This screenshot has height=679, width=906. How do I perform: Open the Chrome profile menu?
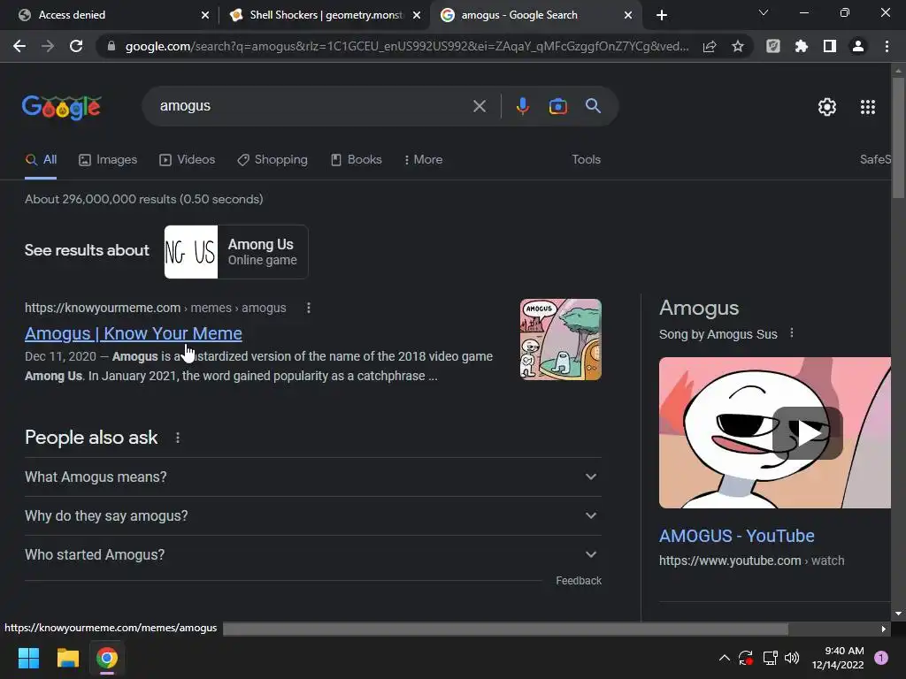[858, 46]
